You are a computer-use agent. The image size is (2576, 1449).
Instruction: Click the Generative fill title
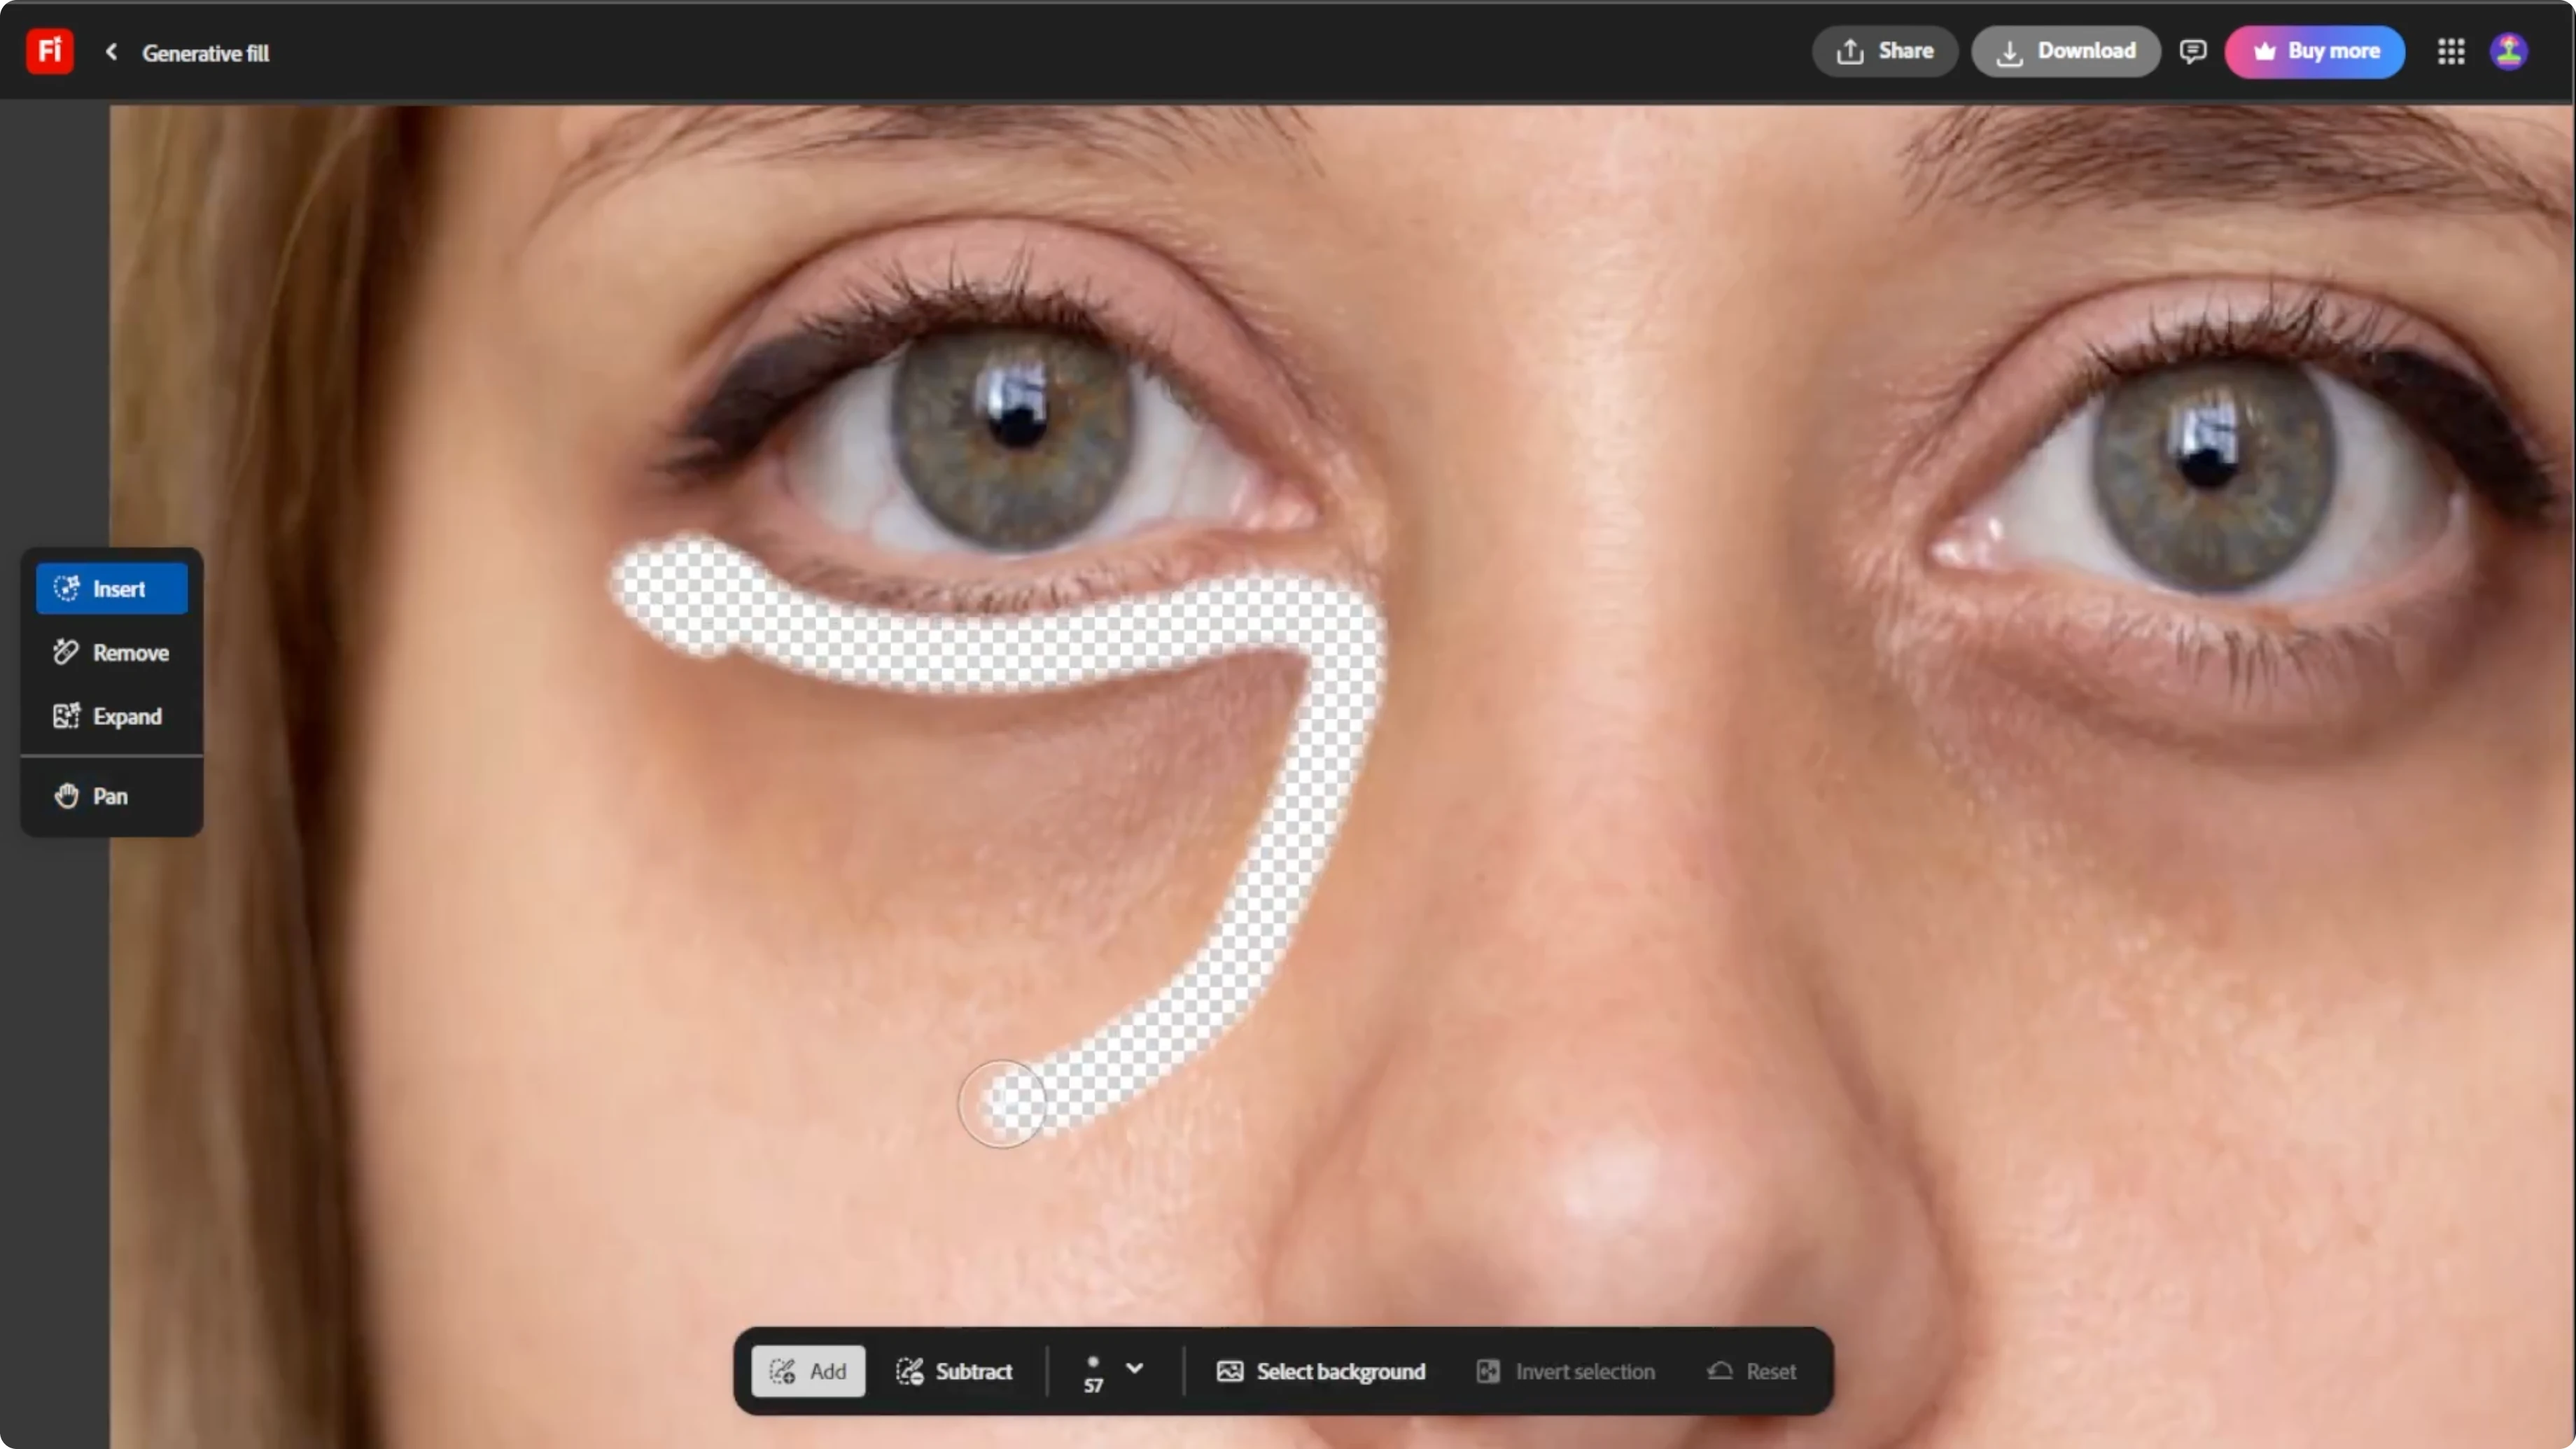click(x=205, y=53)
